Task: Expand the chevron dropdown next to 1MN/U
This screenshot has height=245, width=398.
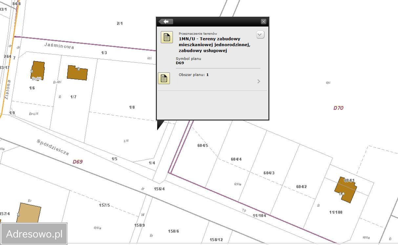Action: tap(260, 35)
